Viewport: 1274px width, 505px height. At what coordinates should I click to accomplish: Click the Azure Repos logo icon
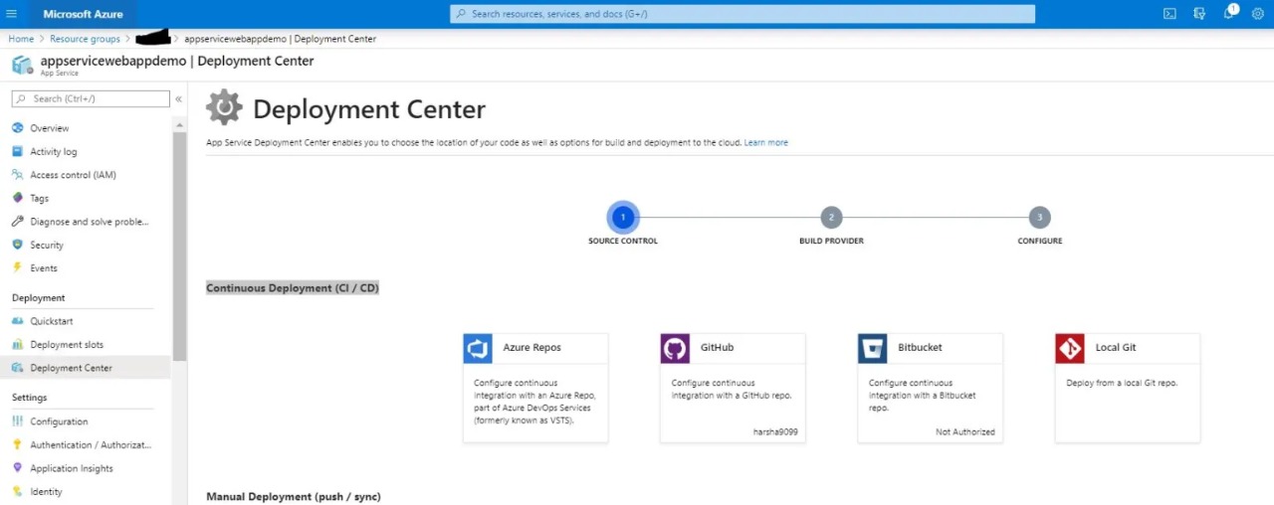pos(478,348)
